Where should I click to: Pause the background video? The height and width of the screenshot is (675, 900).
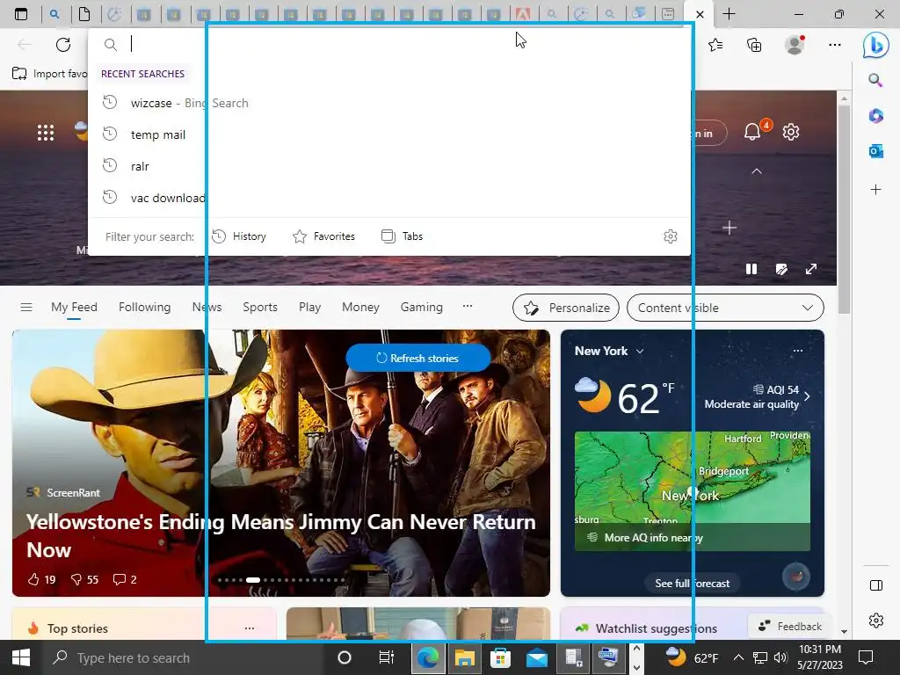751,269
